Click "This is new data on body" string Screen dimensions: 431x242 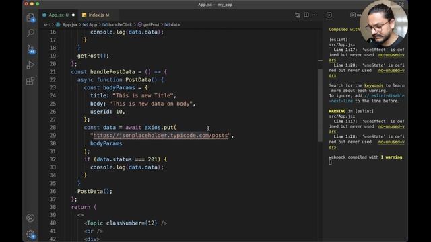point(151,104)
